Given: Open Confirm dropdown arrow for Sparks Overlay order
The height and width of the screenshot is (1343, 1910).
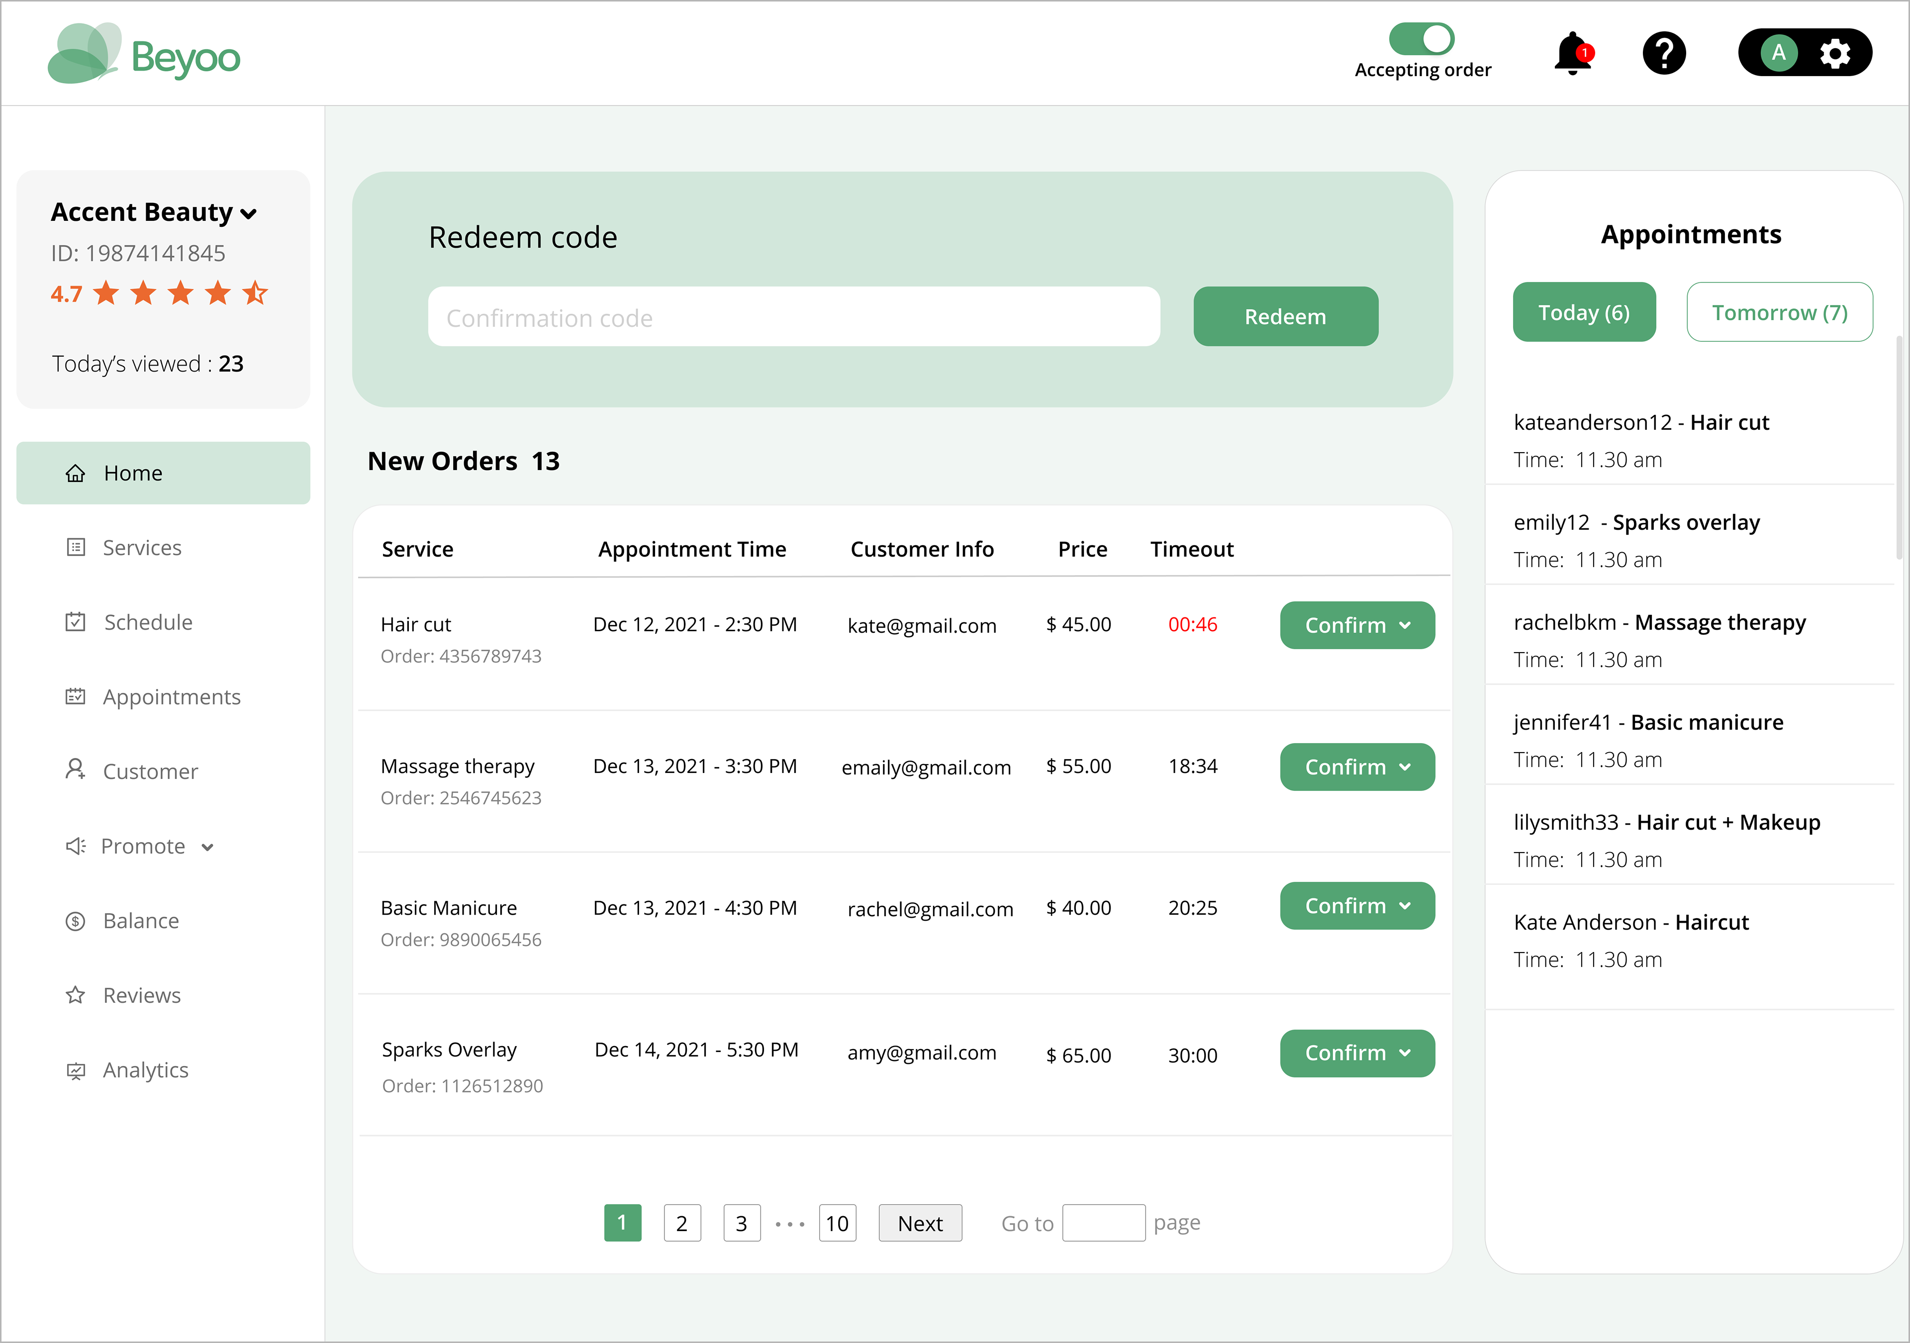Looking at the screenshot, I should pos(1405,1054).
